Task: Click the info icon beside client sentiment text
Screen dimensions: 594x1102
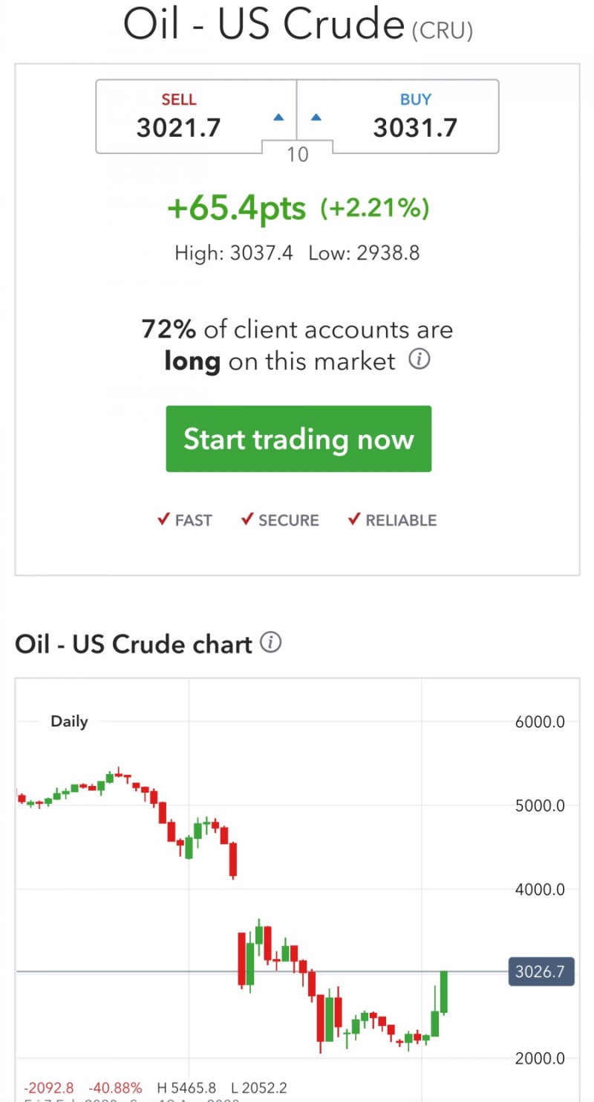Action: click(x=420, y=361)
